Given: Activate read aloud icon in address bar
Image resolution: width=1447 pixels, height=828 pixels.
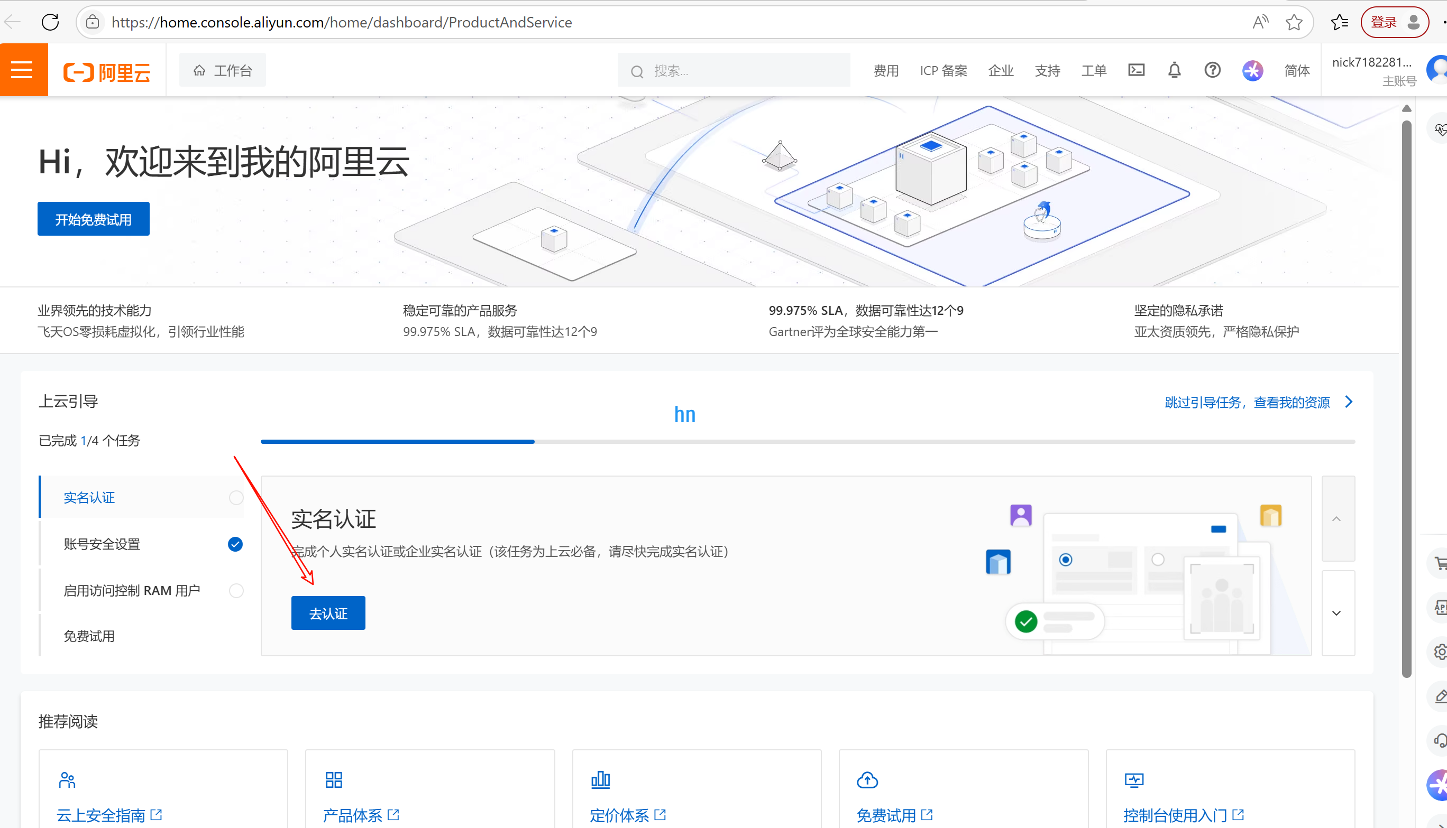Looking at the screenshot, I should point(1260,22).
